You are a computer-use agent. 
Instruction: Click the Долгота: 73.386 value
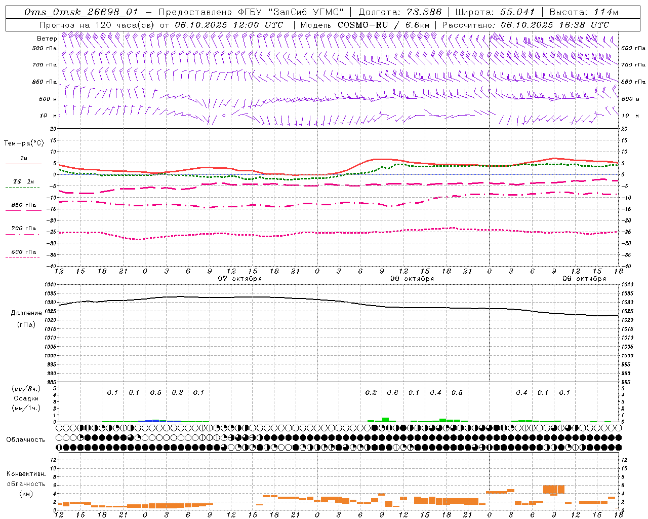[400, 12]
